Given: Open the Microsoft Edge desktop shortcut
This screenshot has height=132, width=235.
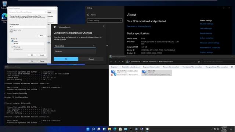Looking at the screenshot, I should tap(4, 18).
